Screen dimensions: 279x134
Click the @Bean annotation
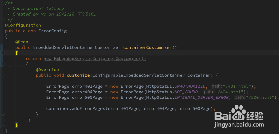(x=22, y=42)
